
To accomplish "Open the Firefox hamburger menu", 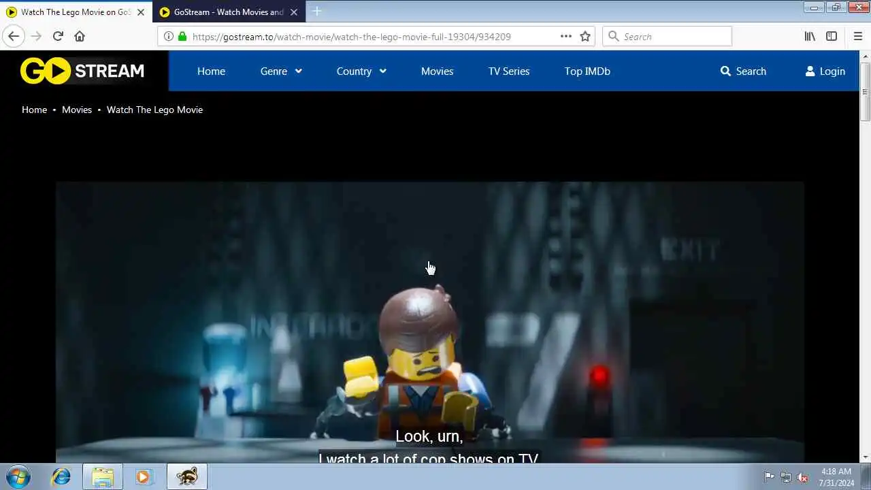I will [x=857, y=36].
